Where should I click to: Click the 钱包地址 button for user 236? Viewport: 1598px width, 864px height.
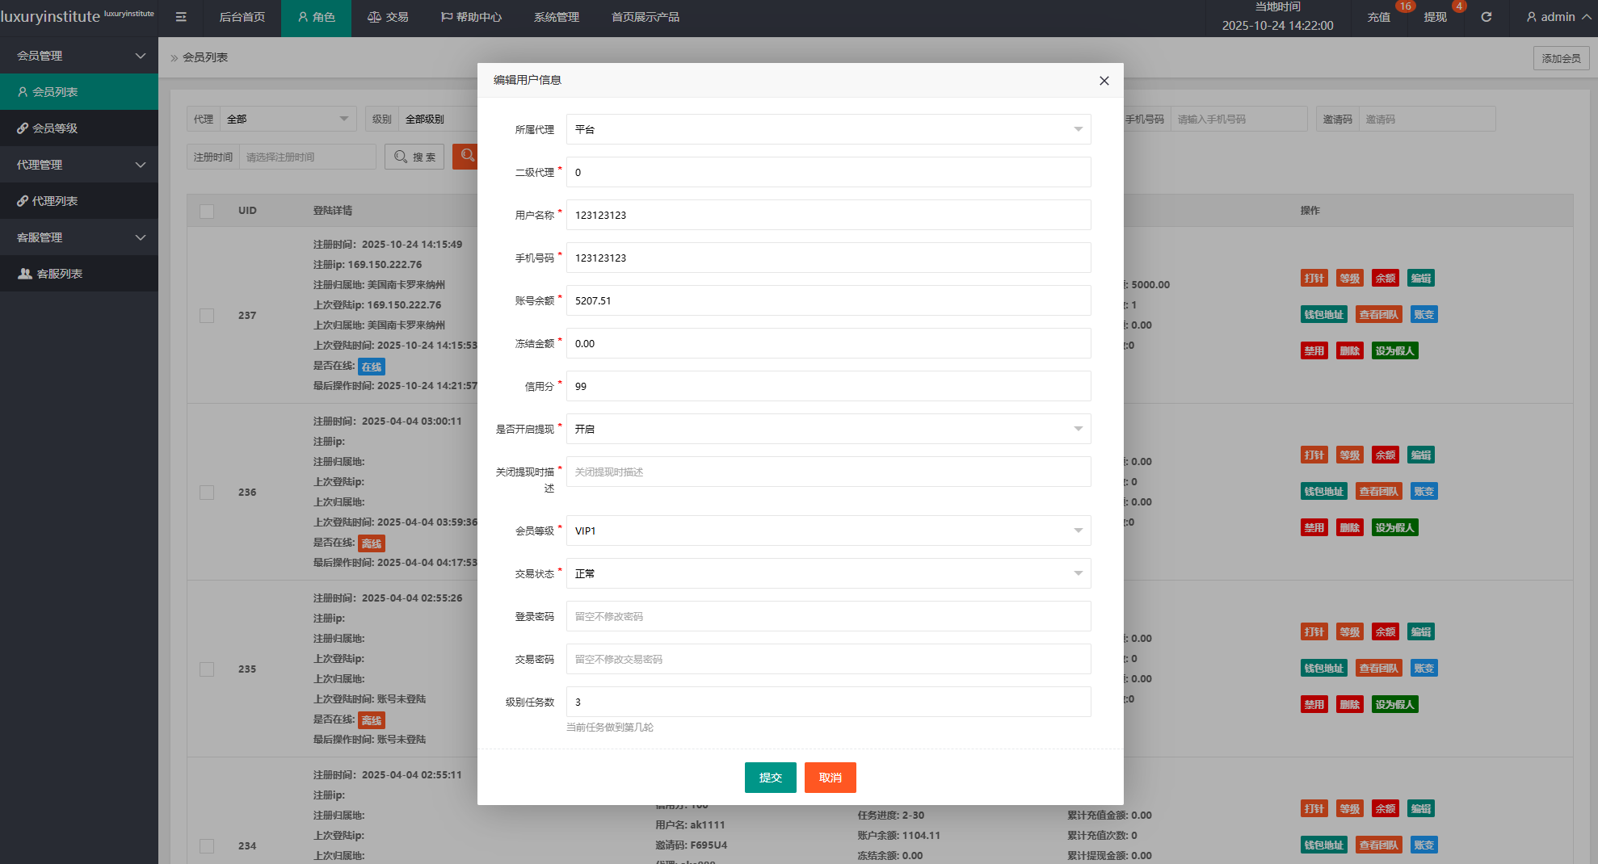pyautogui.click(x=1323, y=492)
